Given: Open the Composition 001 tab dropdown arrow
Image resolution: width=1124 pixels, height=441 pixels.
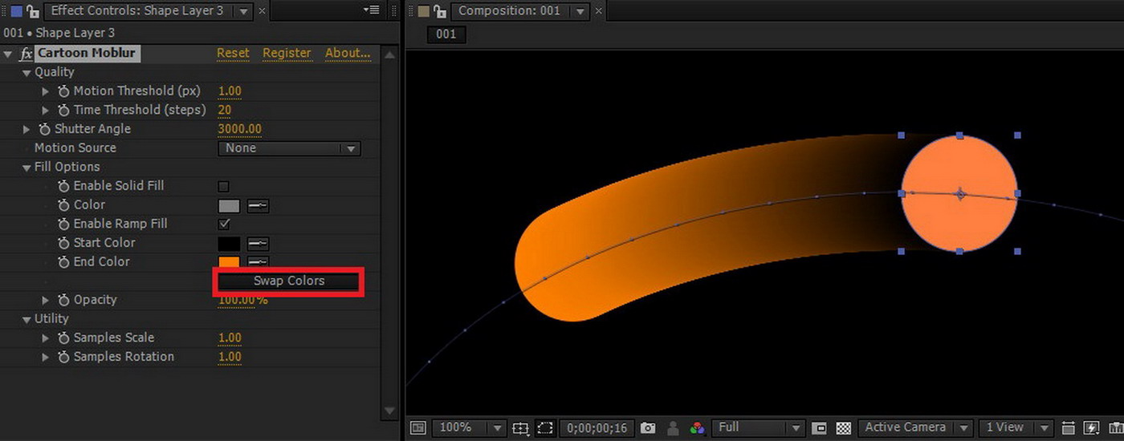Looking at the screenshot, I should click(582, 12).
